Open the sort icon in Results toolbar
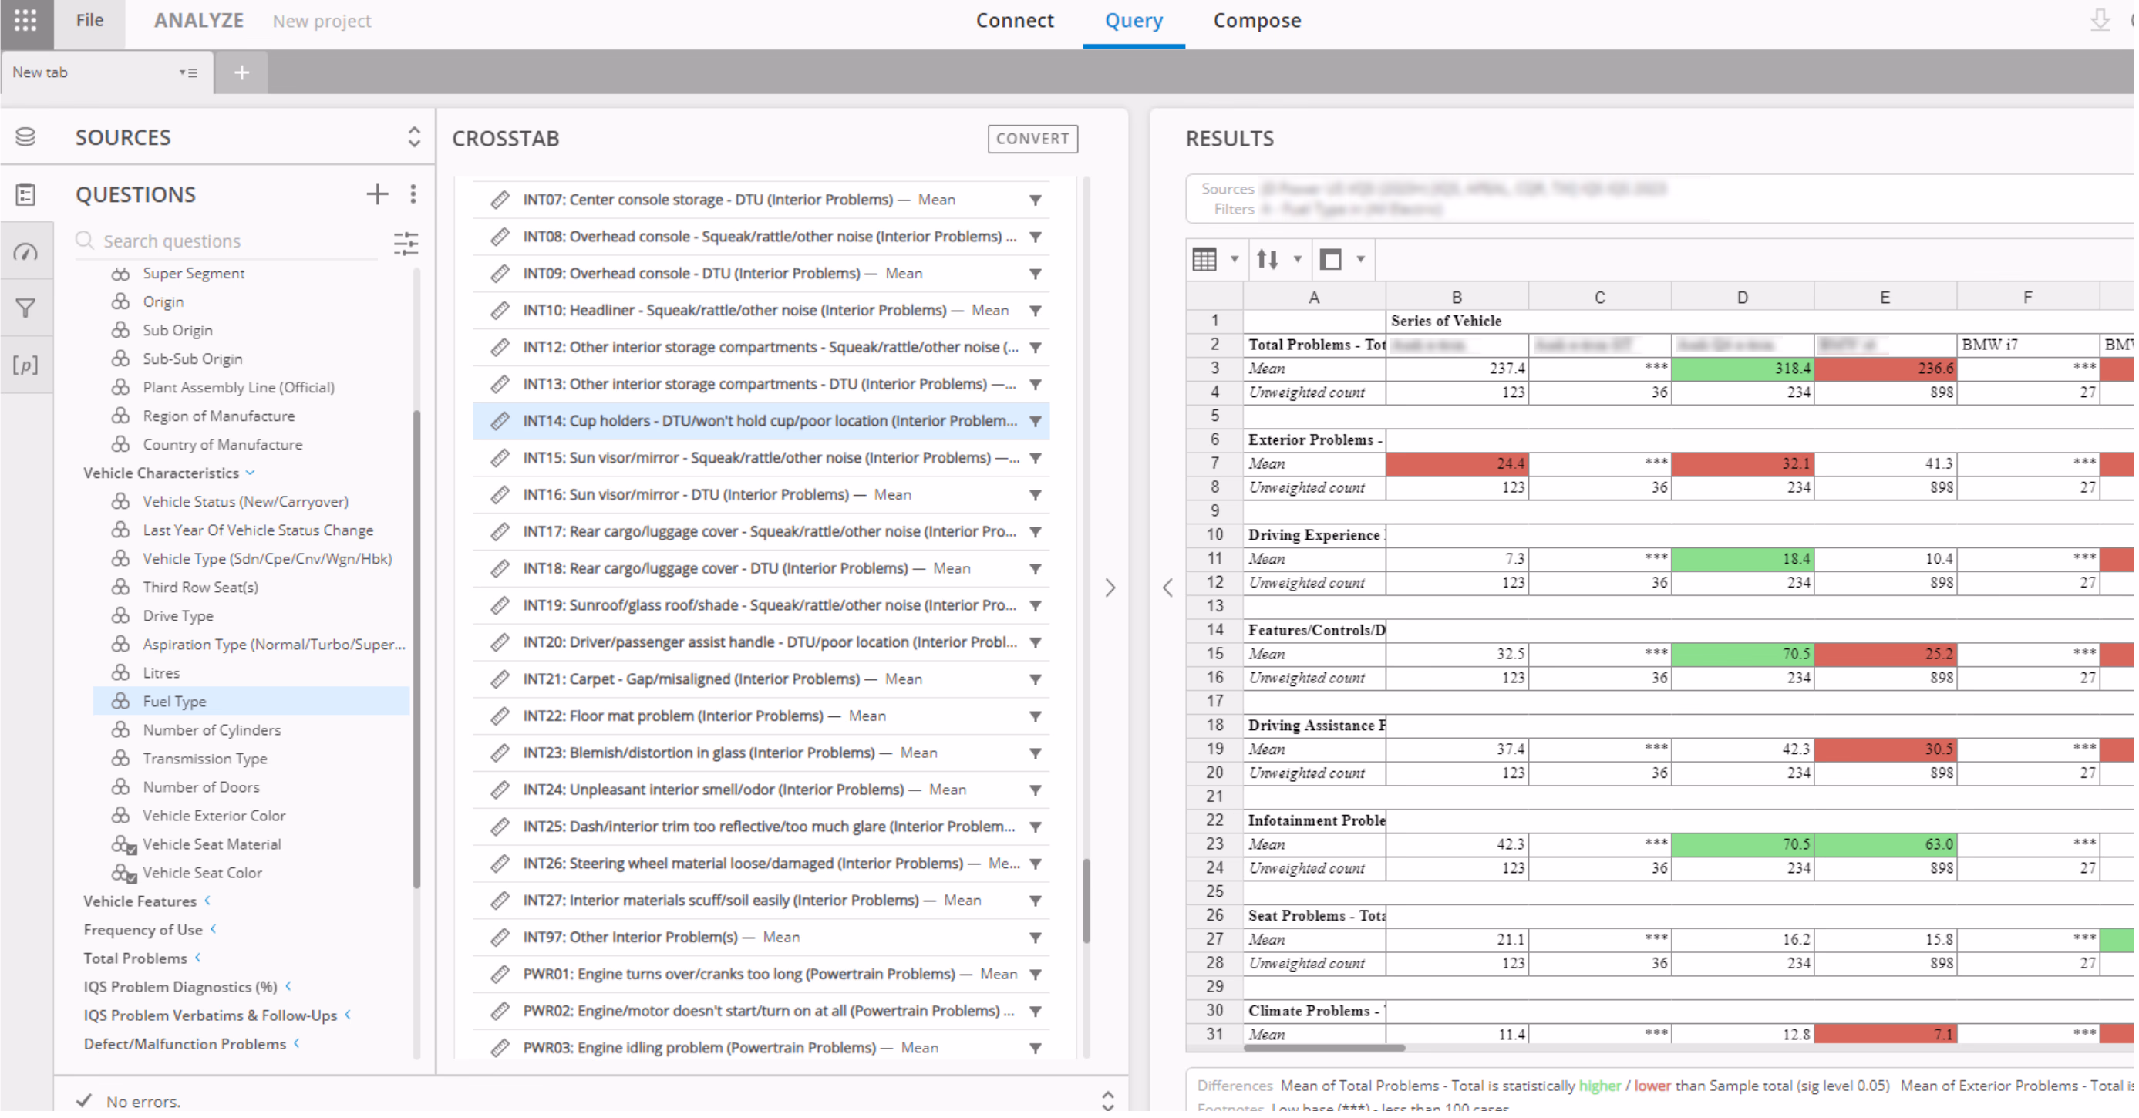Image resolution: width=2139 pixels, height=1118 pixels. point(1268,259)
